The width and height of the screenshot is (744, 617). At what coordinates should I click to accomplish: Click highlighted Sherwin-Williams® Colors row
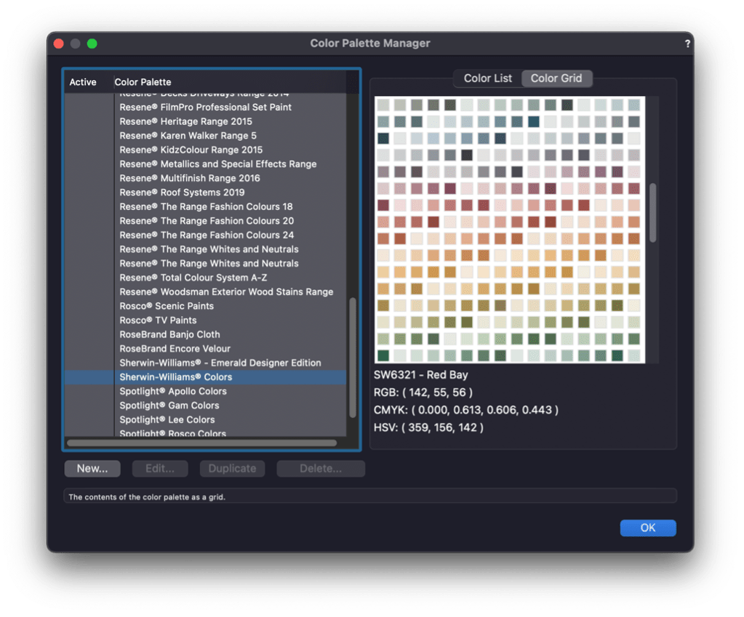(x=206, y=377)
